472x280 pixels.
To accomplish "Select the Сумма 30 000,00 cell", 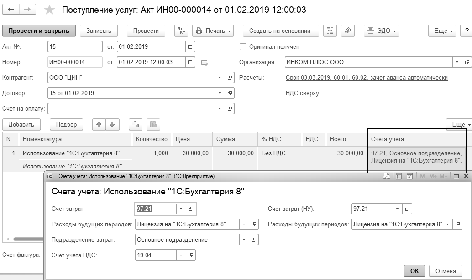I will [235, 153].
